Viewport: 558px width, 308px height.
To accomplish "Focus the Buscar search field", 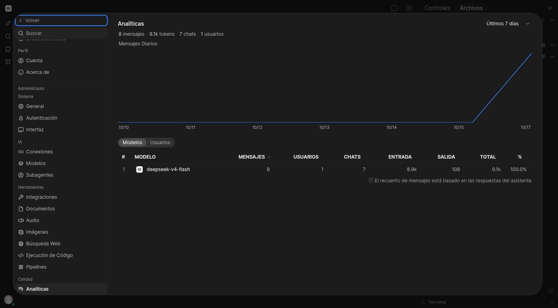I will point(61,33).
